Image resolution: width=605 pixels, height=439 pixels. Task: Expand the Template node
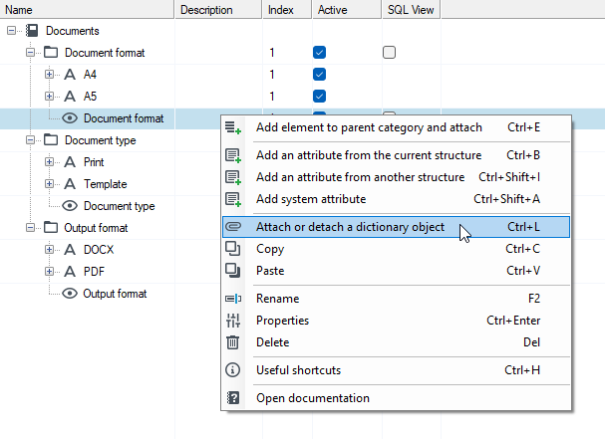pyautogui.click(x=49, y=184)
